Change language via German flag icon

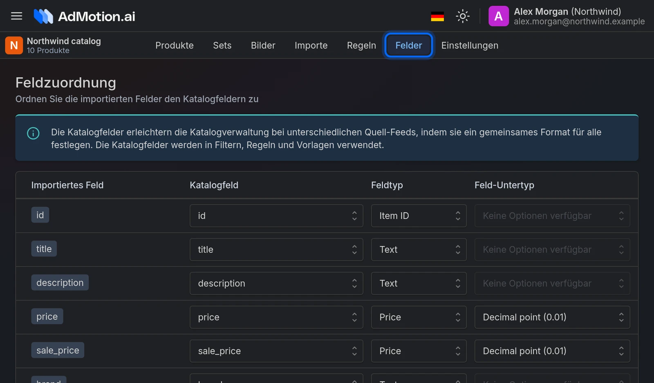click(x=437, y=16)
